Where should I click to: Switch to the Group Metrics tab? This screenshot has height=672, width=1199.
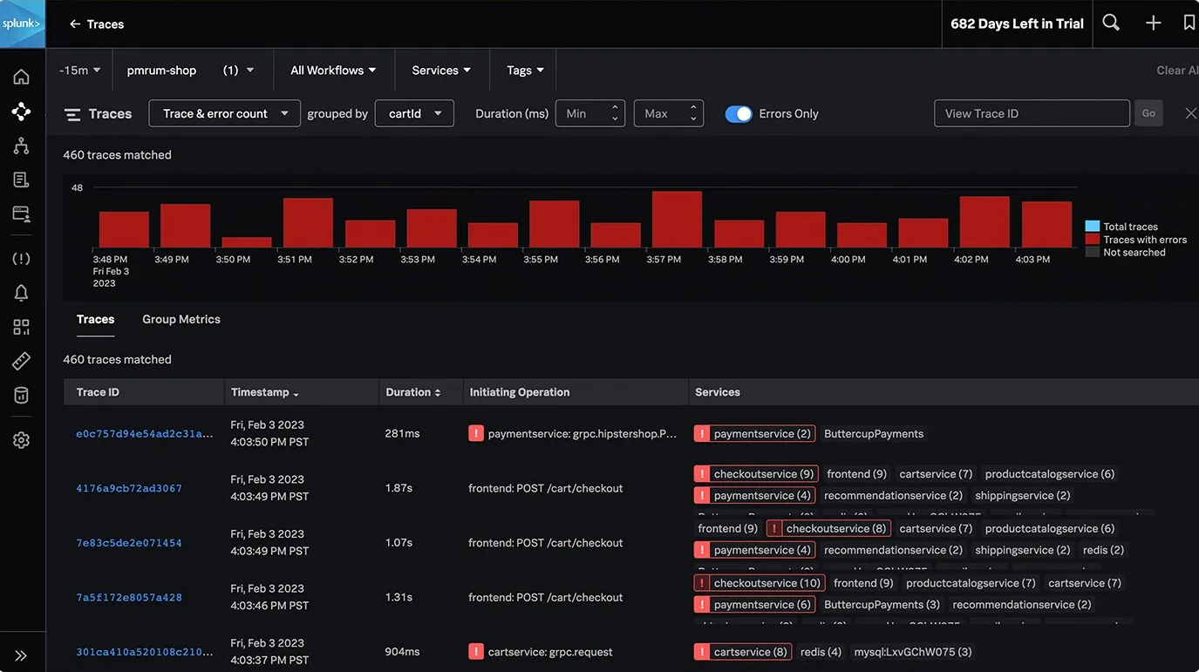181,319
